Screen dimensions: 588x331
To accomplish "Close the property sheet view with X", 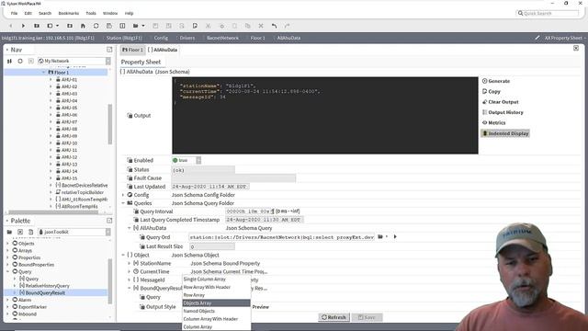I will 576,49.
